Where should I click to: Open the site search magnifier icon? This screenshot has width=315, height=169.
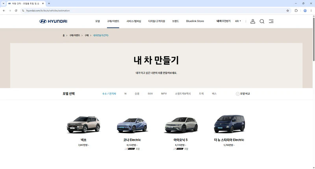tap(262, 21)
